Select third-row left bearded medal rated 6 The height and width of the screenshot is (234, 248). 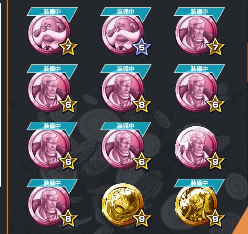pos(49,149)
